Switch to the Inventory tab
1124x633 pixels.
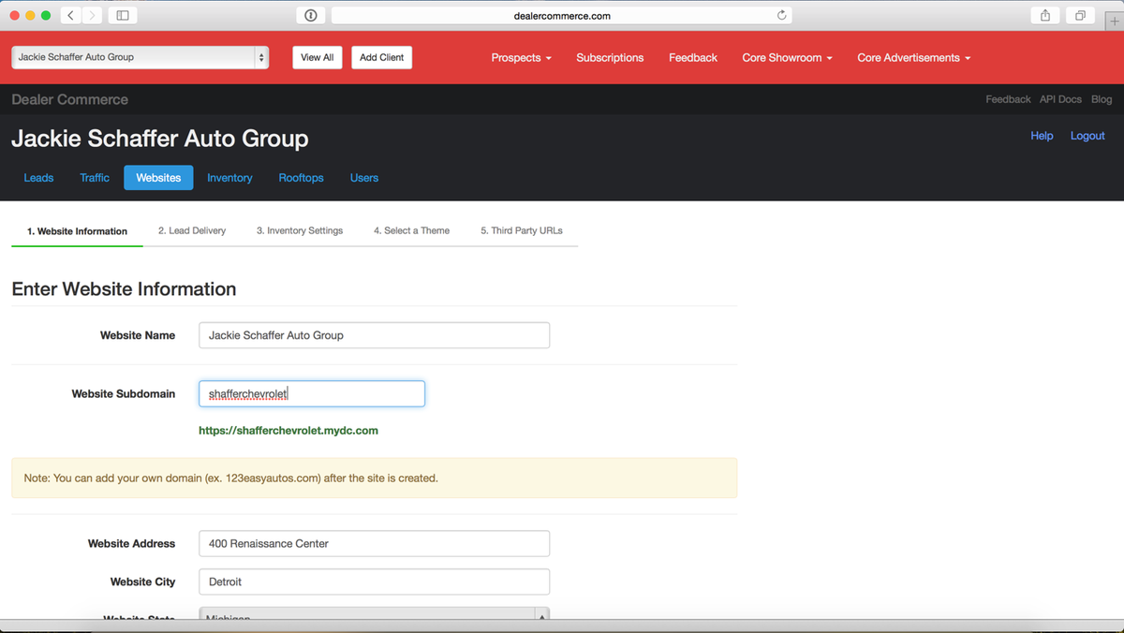click(x=229, y=178)
